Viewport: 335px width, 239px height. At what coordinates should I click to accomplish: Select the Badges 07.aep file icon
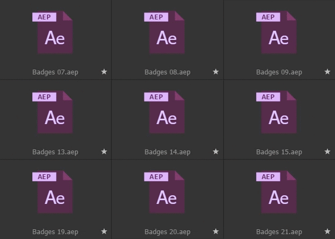55,33
